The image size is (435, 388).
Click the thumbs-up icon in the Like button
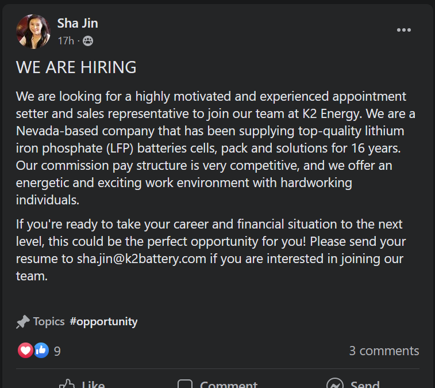pos(68,384)
